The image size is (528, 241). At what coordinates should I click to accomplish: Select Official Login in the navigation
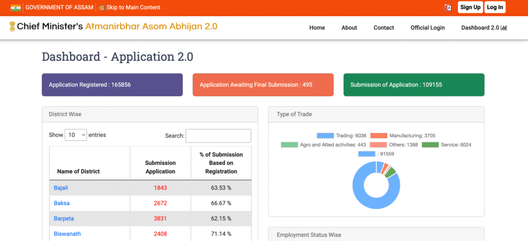pyautogui.click(x=427, y=28)
